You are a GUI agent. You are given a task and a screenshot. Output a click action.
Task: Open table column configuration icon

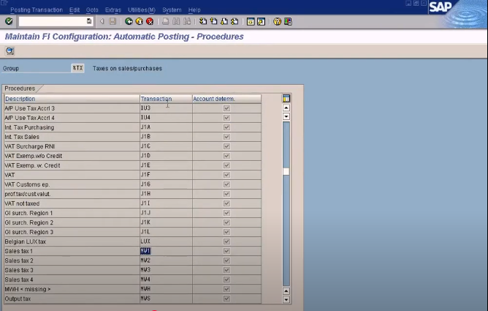[286, 99]
